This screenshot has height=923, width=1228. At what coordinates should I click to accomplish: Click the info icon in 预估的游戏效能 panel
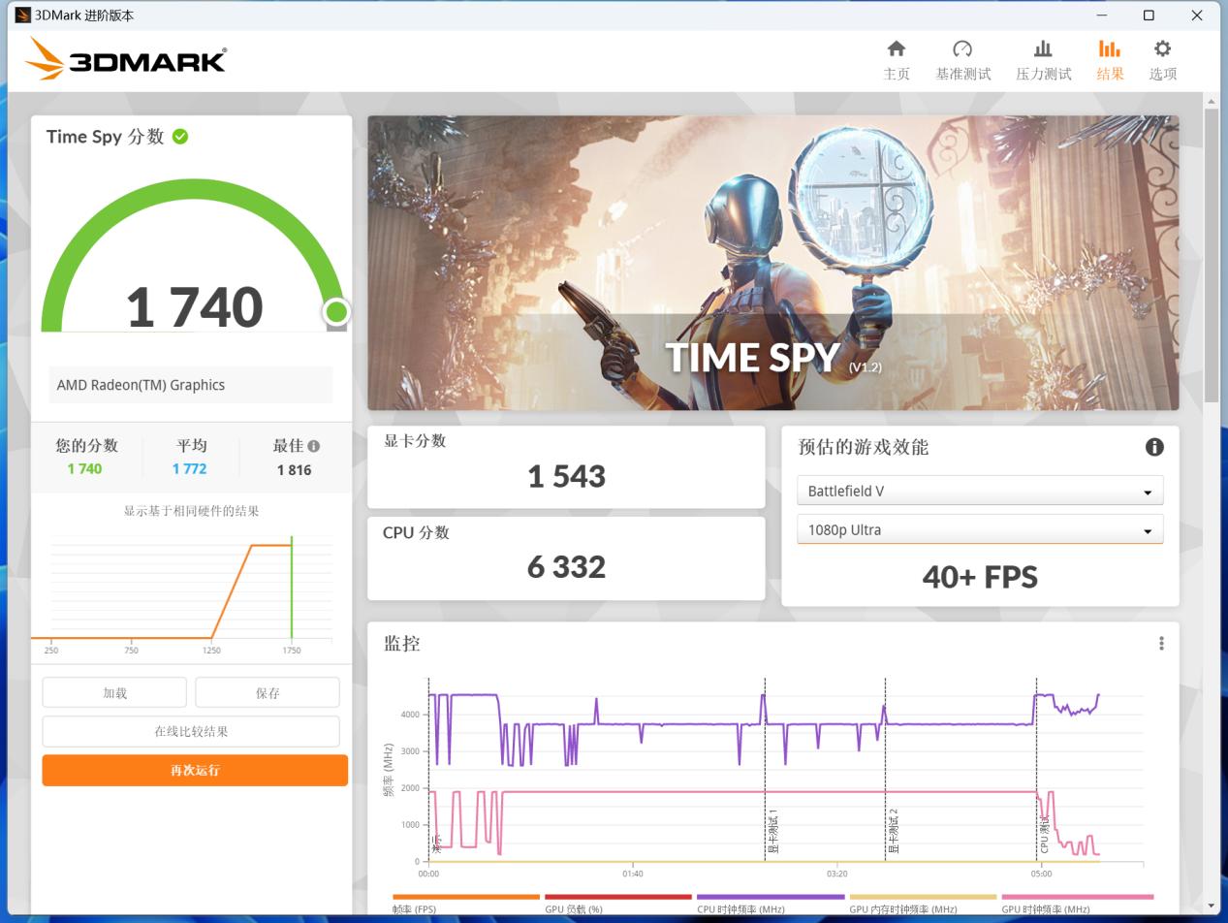coord(1154,447)
